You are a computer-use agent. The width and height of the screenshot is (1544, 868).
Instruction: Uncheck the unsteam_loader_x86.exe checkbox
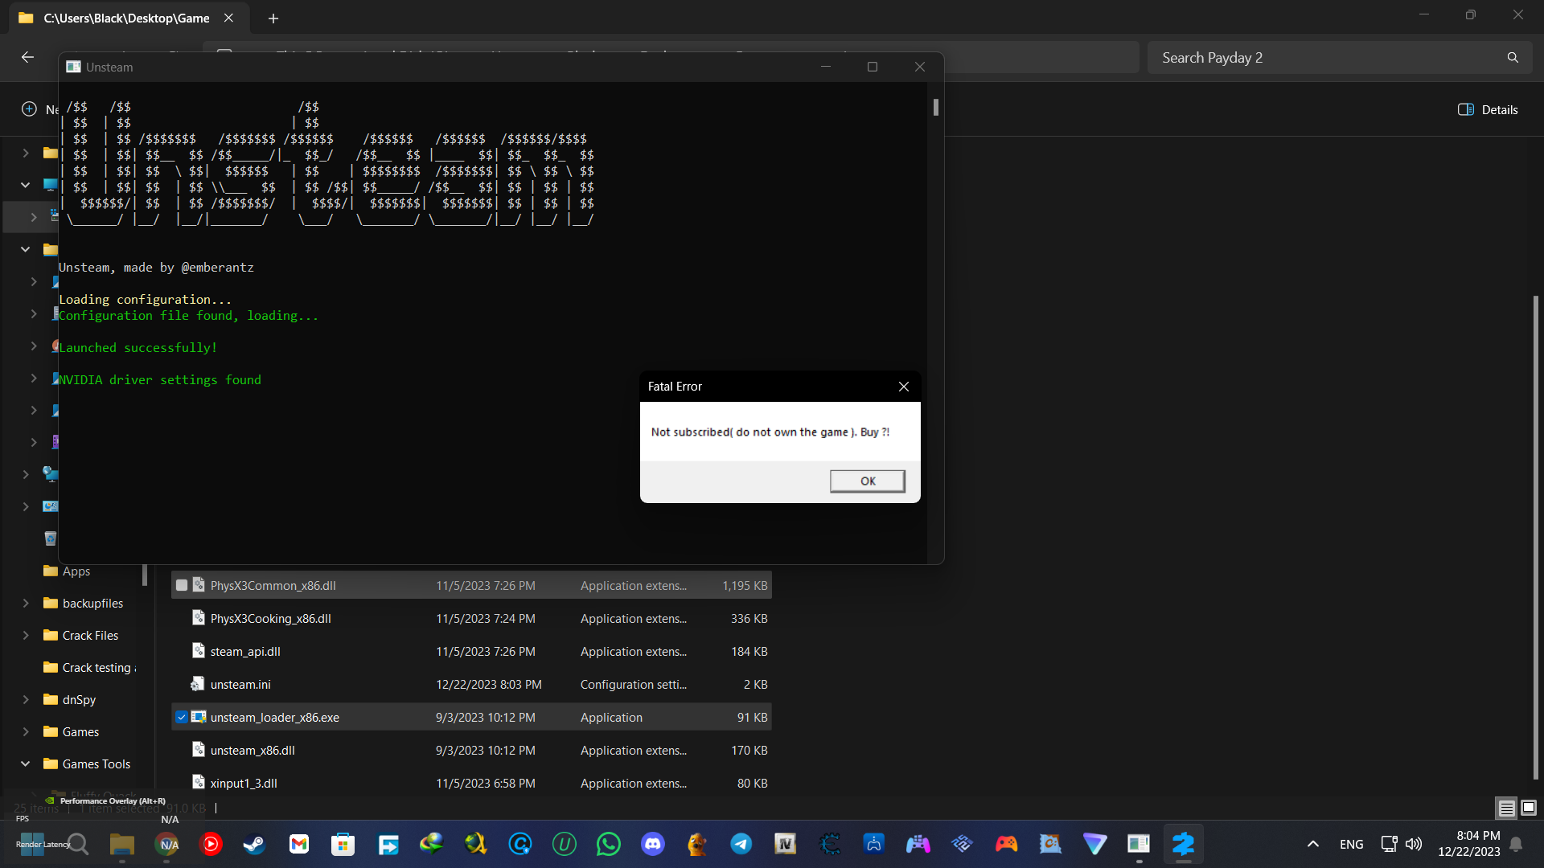tap(182, 718)
